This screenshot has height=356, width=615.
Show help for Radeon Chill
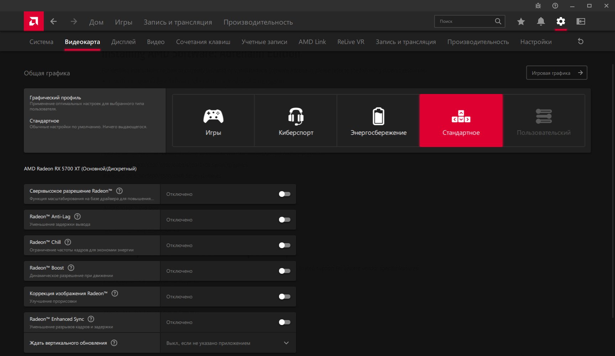[68, 242]
